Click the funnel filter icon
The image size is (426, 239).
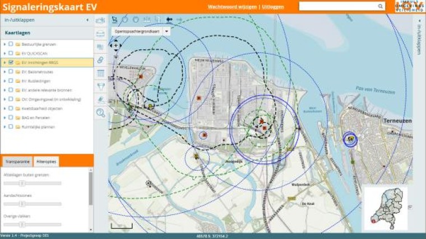pyautogui.click(x=101, y=86)
